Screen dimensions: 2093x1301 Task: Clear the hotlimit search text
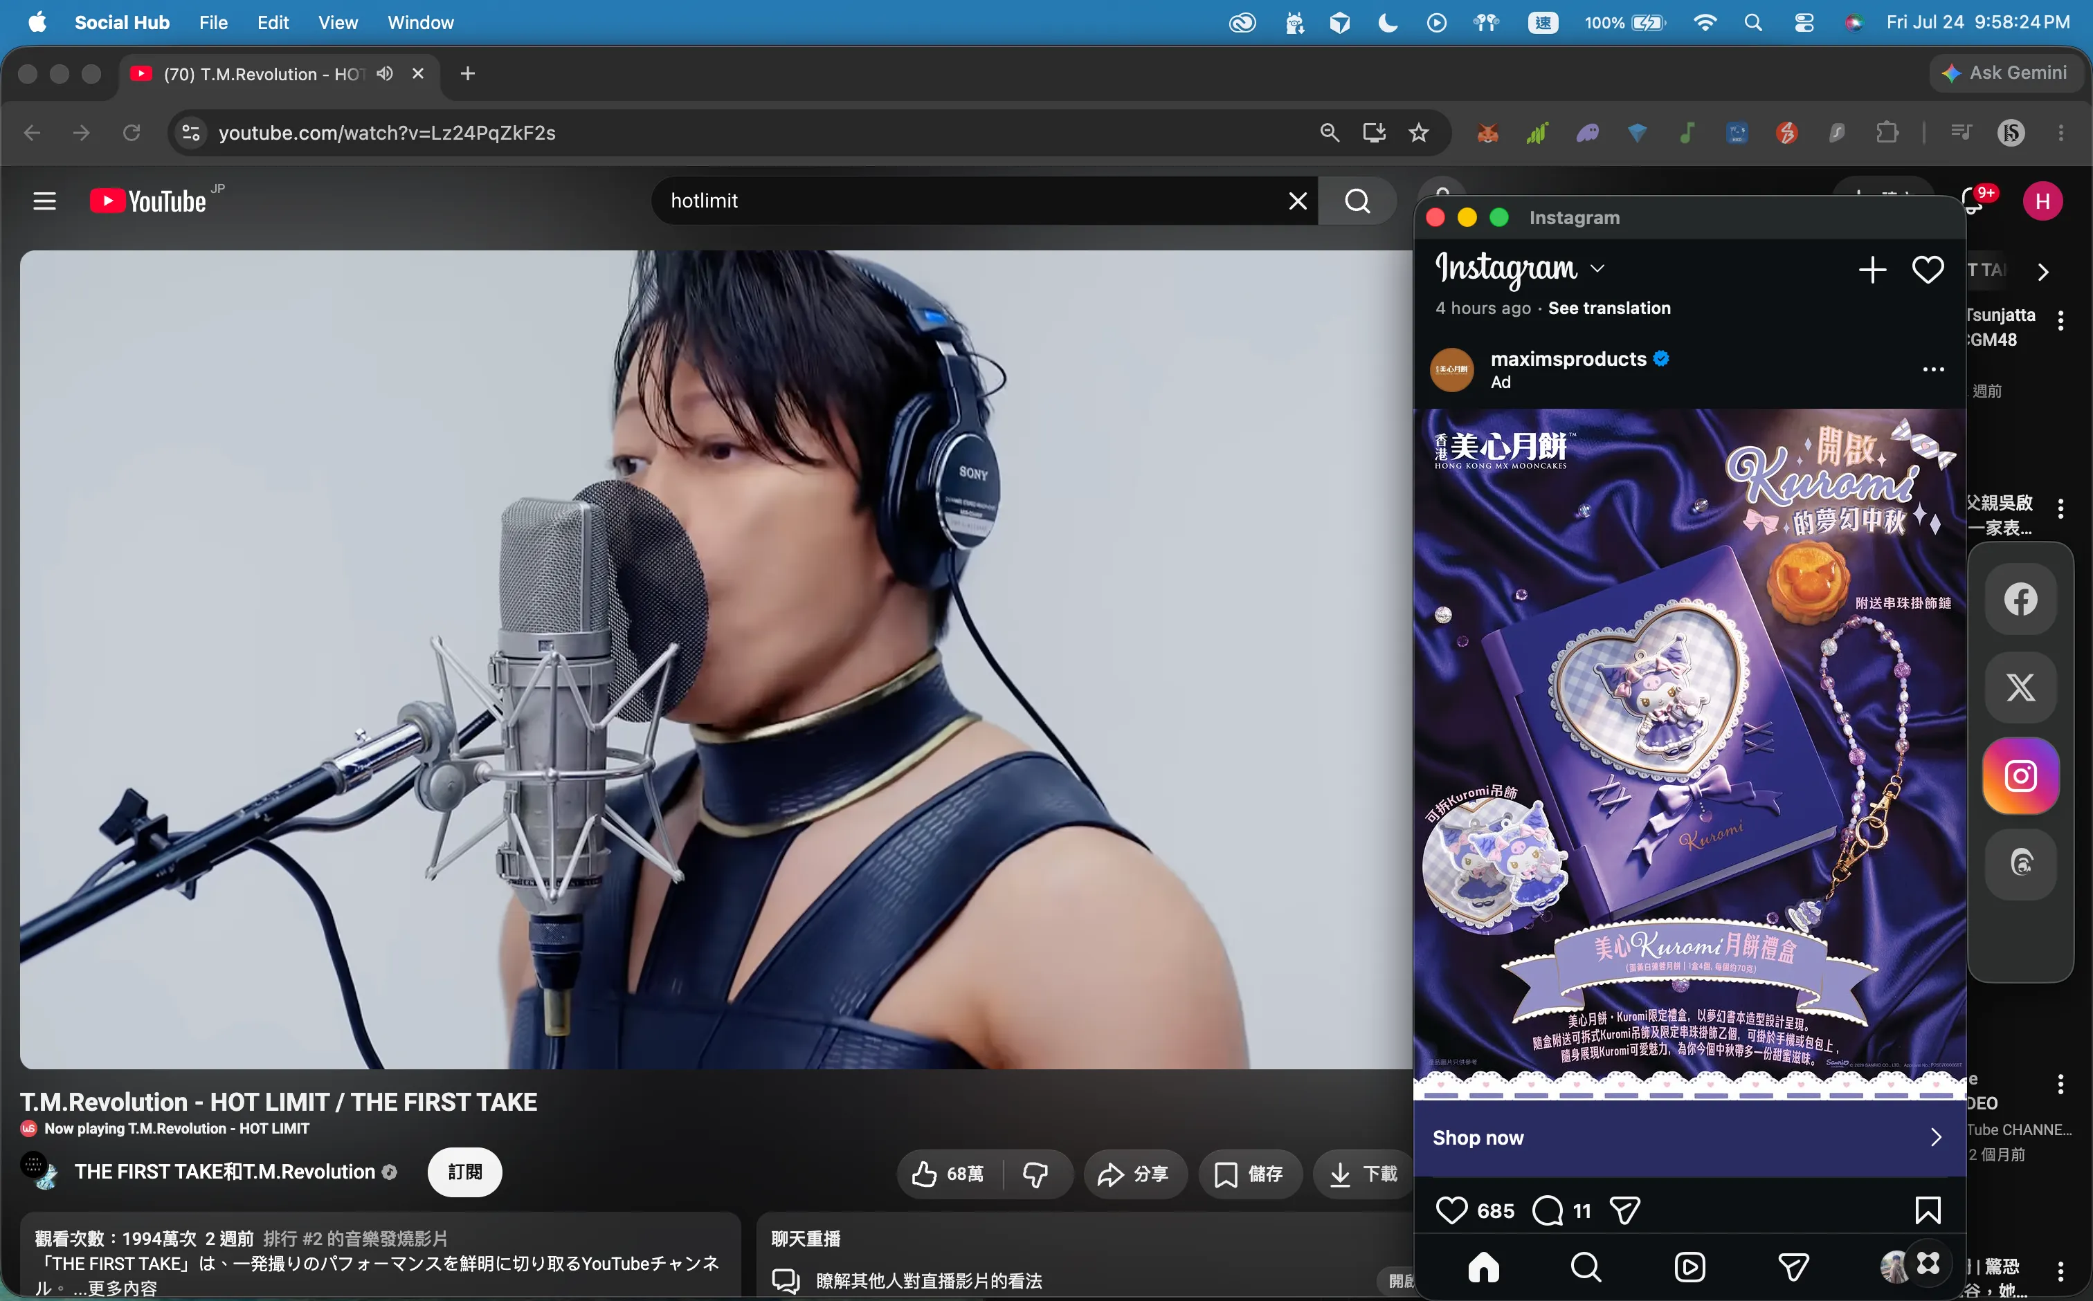1298,201
